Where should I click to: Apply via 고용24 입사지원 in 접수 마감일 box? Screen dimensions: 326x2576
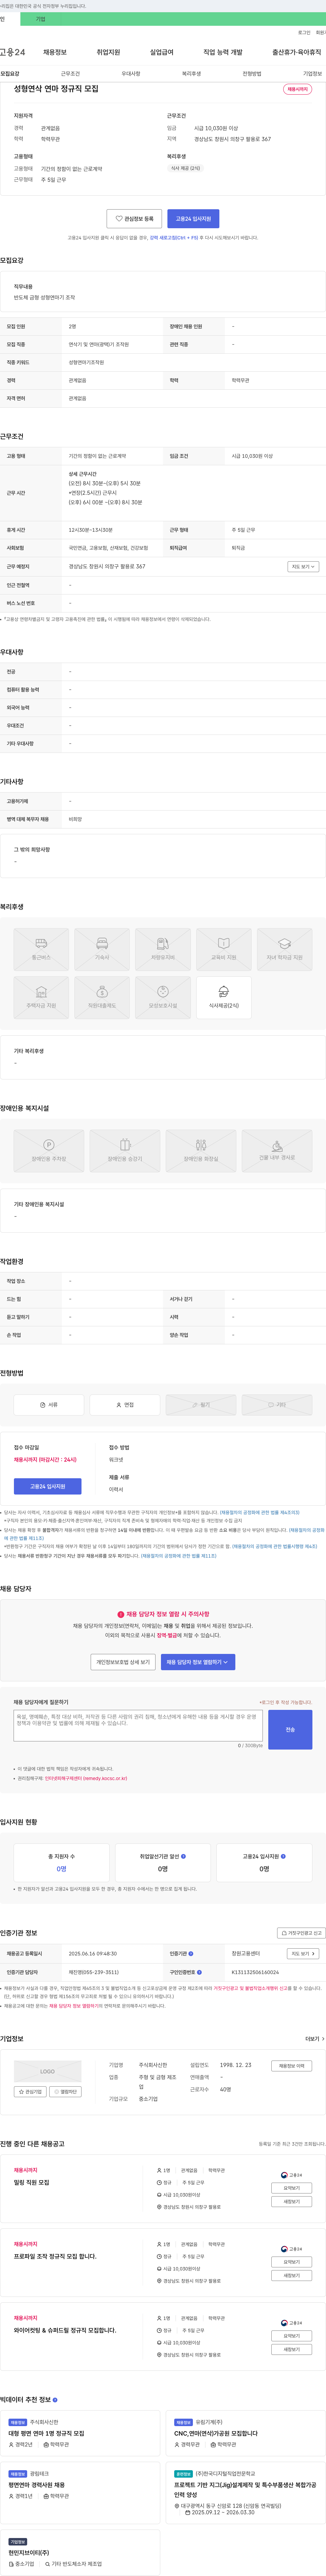pyautogui.click(x=48, y=1487)
